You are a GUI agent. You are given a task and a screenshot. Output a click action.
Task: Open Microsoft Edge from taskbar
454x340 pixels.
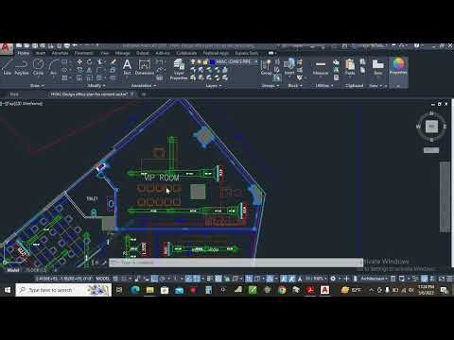[x=135, y=290]
